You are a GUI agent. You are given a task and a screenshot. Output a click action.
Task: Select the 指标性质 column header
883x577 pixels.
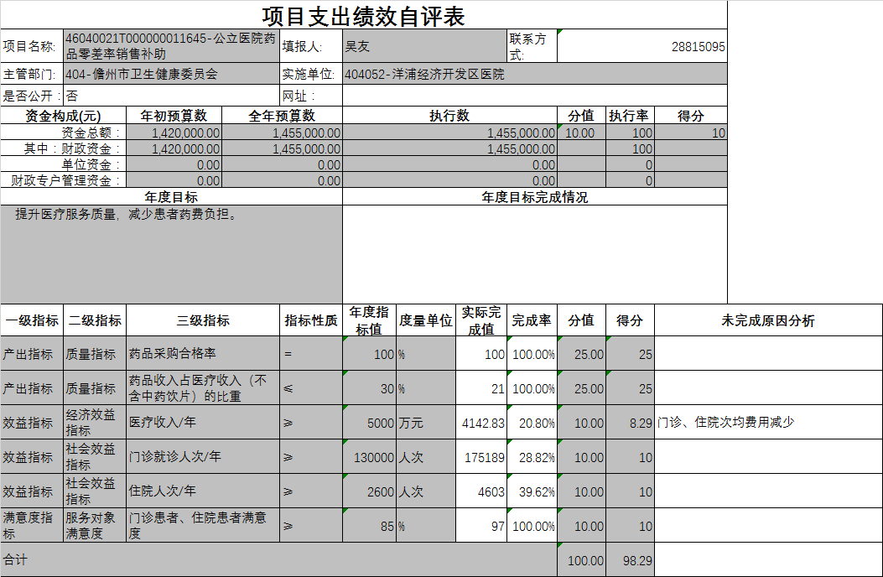(311, 320)
